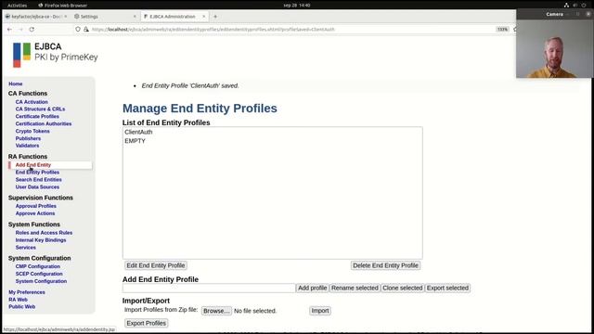Open SCEP Configuration
This screenshot has width=594, height=334.
39,274
